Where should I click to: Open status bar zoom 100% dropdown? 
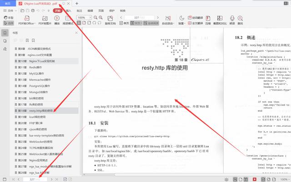tap(285, 179)
